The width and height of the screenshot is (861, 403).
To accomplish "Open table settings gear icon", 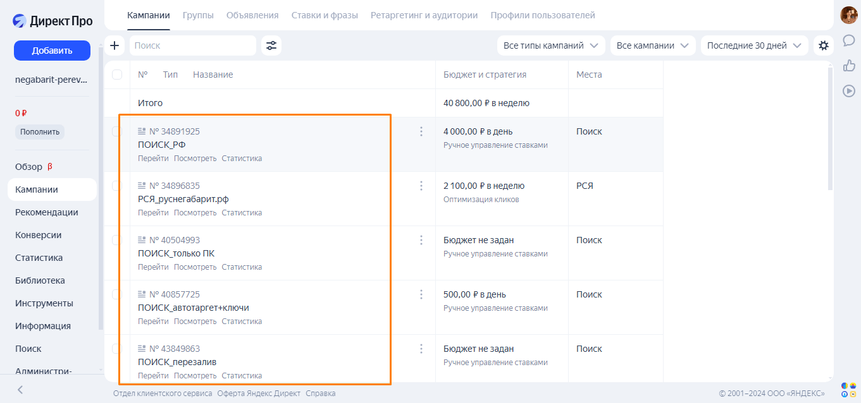I will 823,45.
